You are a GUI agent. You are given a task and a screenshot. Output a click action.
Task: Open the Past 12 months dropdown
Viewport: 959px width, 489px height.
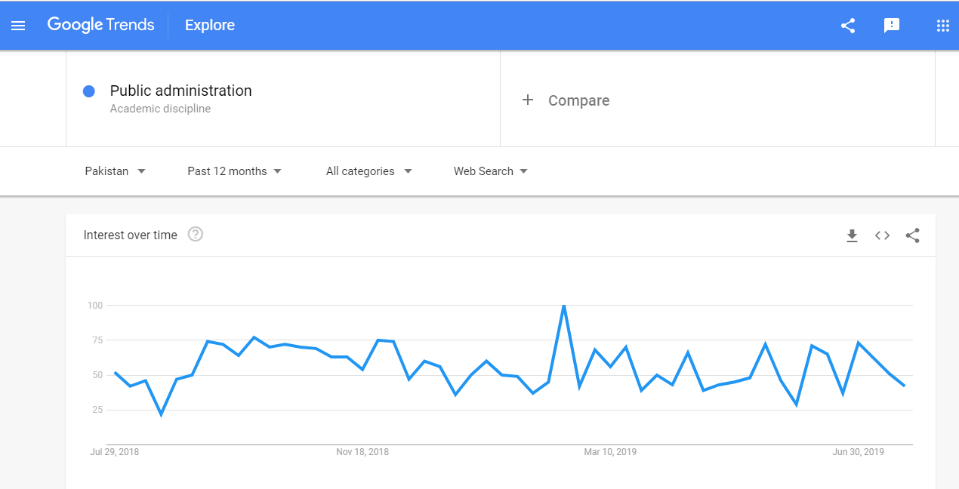[234, 171]
